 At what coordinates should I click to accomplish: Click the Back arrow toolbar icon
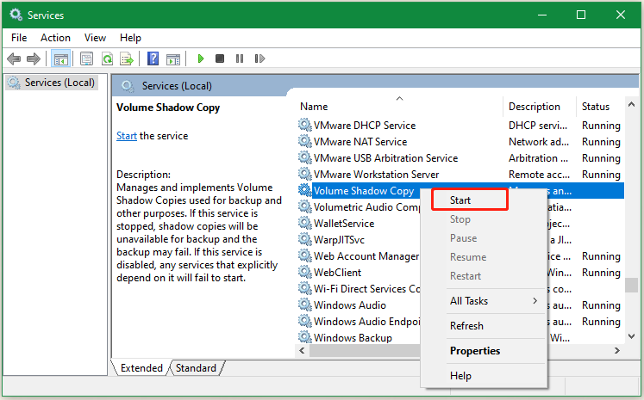click(x=14, y=58)
